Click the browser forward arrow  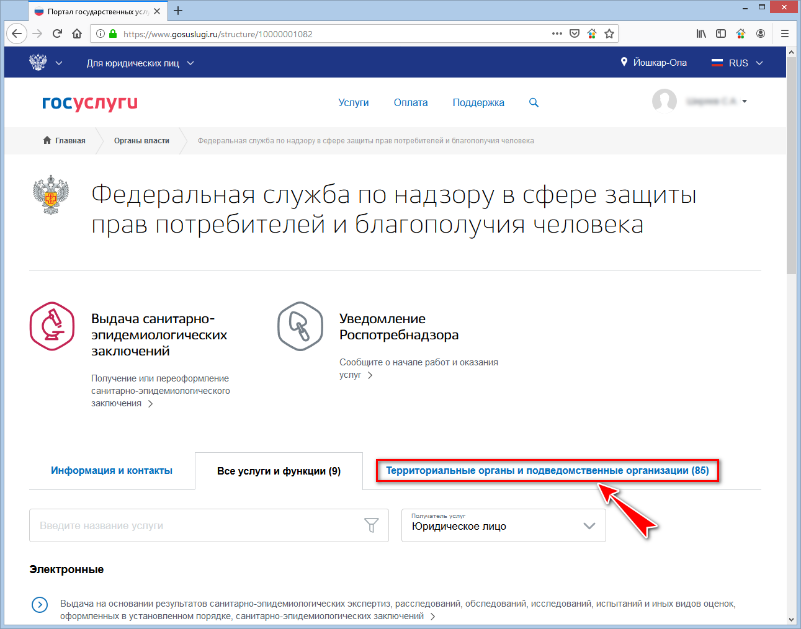[37, 33]
